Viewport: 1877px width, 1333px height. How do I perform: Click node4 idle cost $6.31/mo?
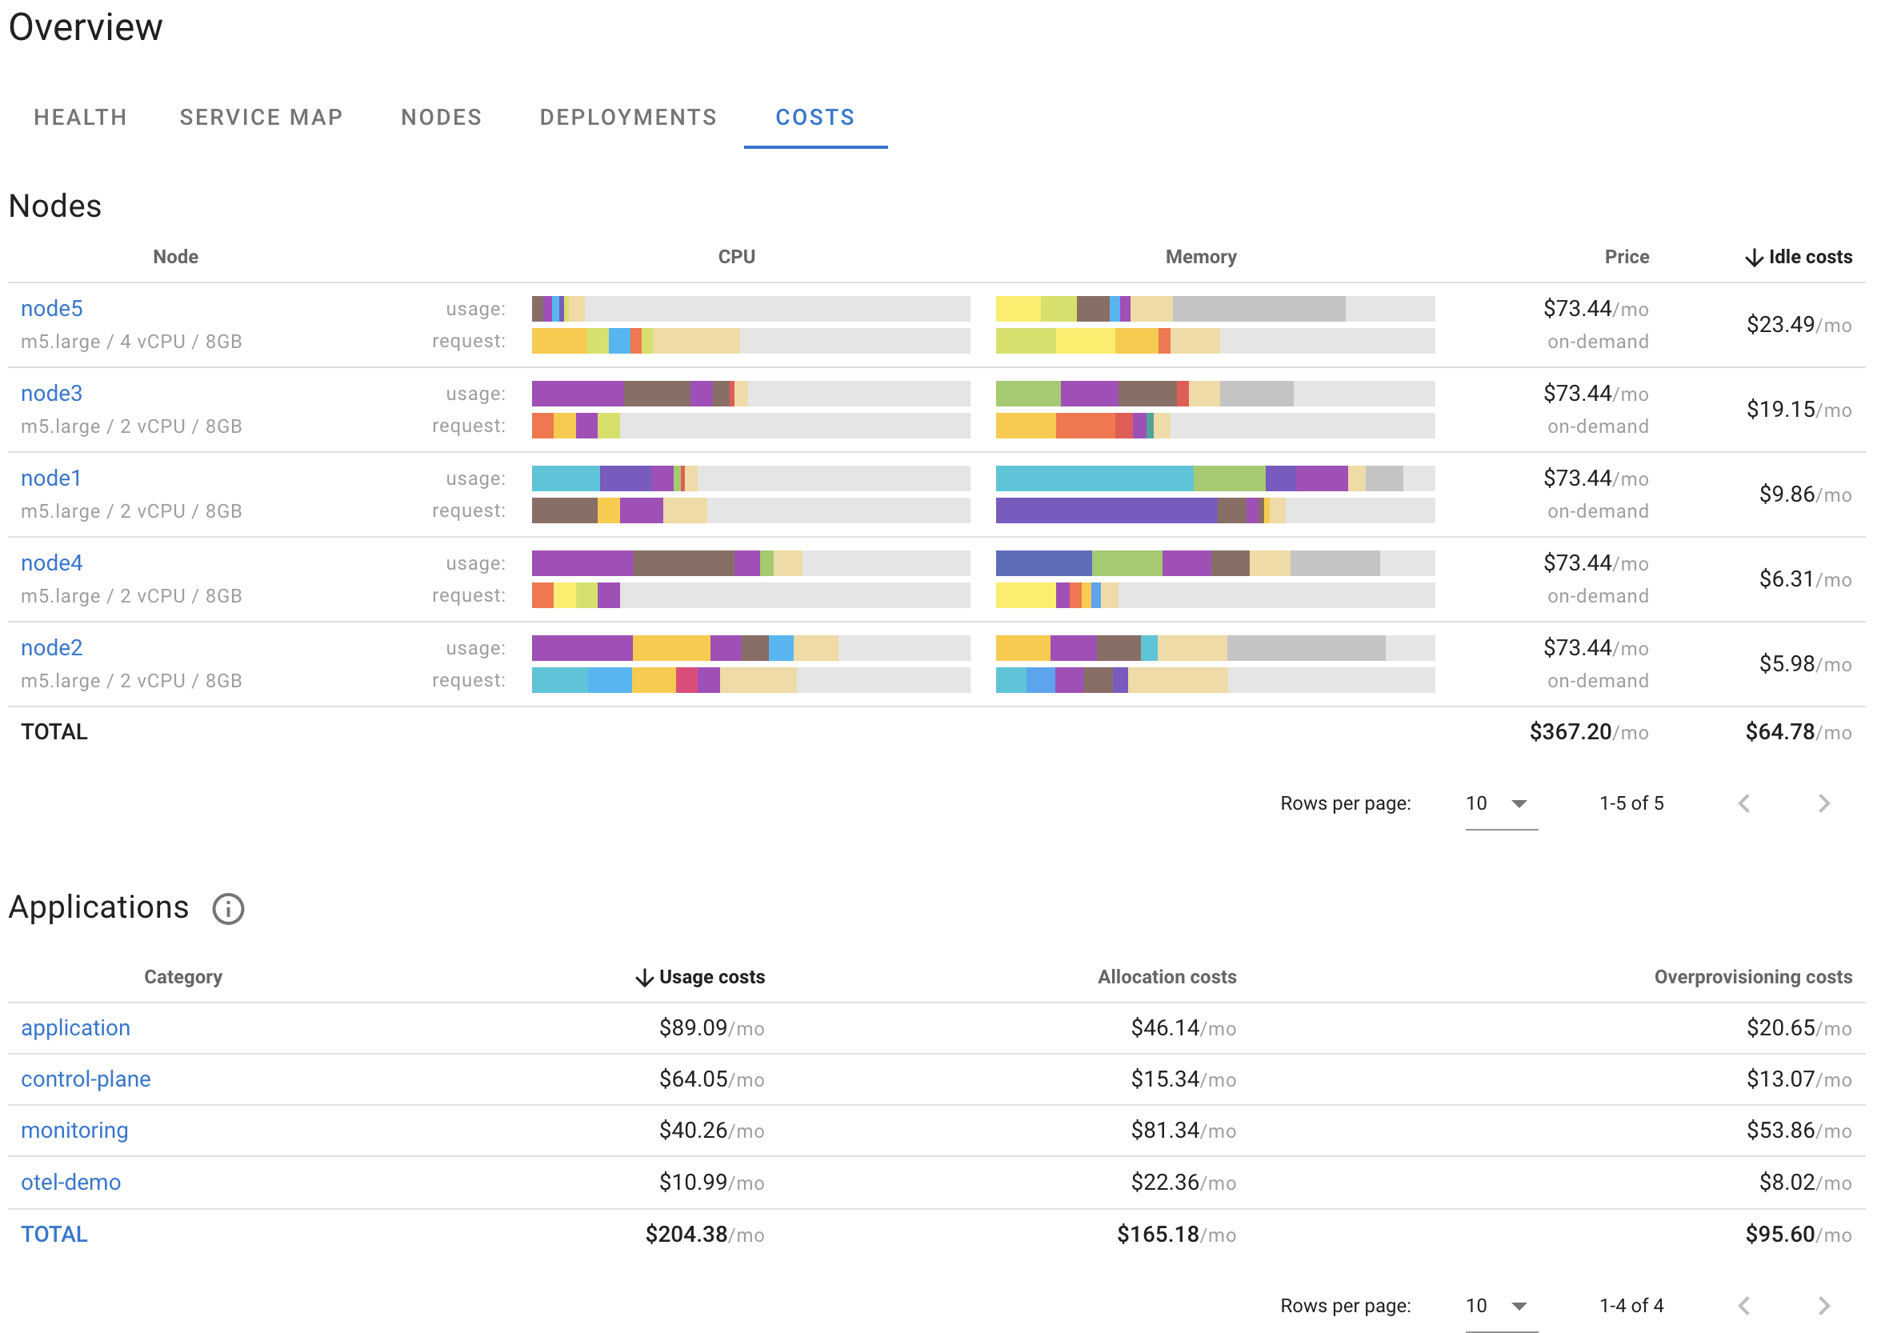click(1806, 579)
